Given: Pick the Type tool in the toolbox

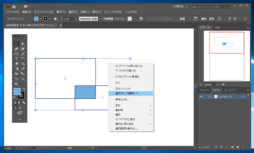Looking at the screenshot, I should pyautogui.click(x=16, y=59).
